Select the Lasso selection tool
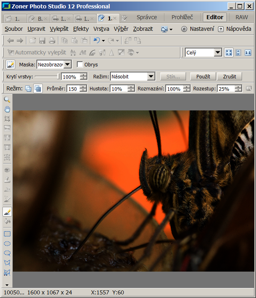The height and width of the screenshot is (298, 256). (7, 253)
